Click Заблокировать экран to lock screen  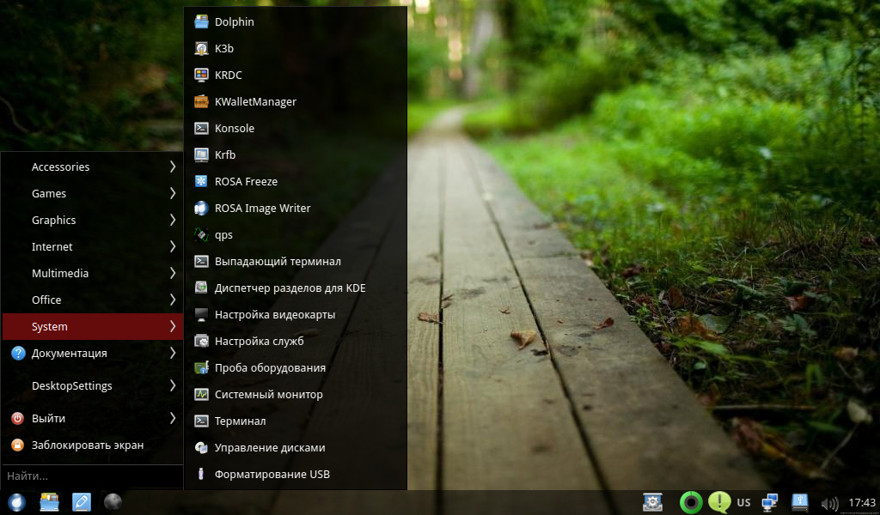click(x=87, y=445)
